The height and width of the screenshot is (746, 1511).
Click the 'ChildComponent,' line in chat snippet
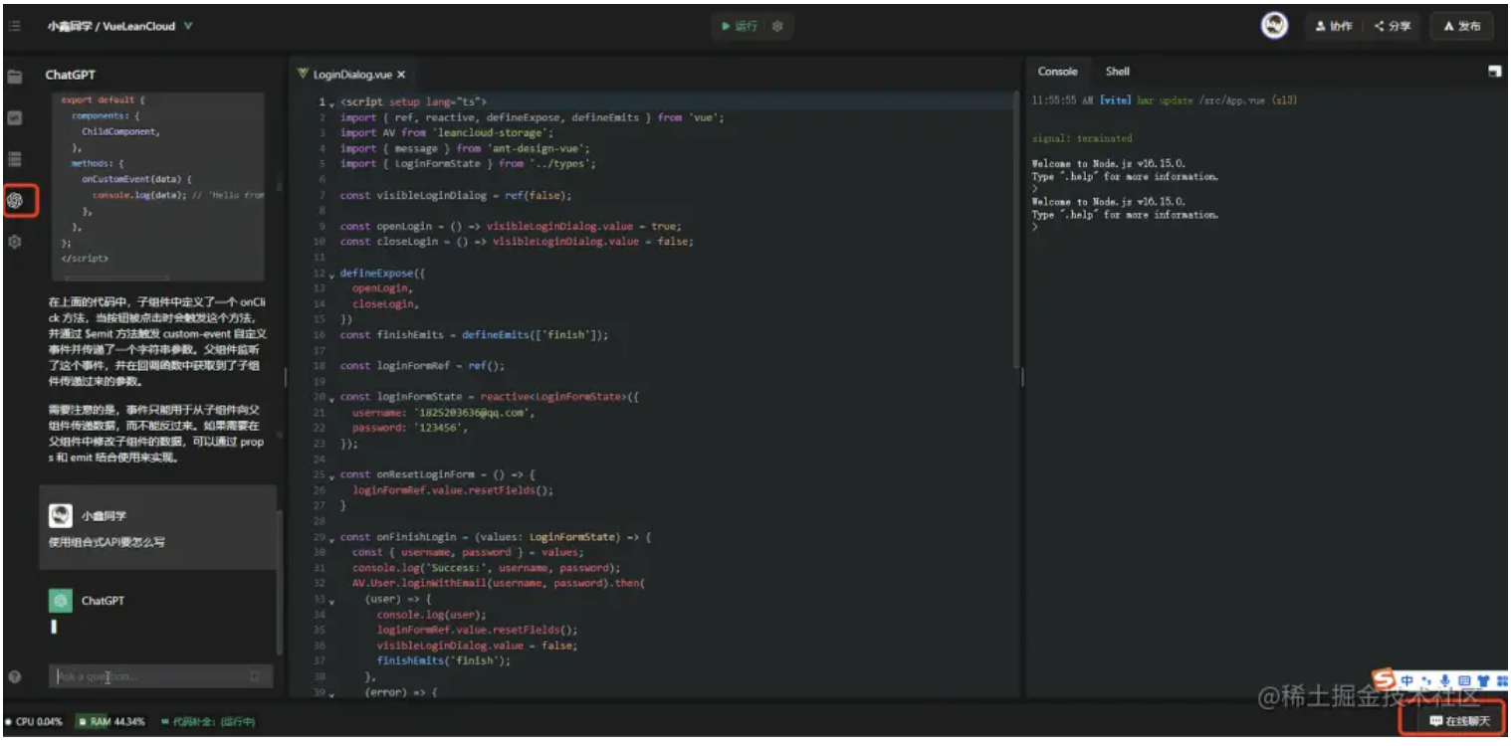(120, 131)
